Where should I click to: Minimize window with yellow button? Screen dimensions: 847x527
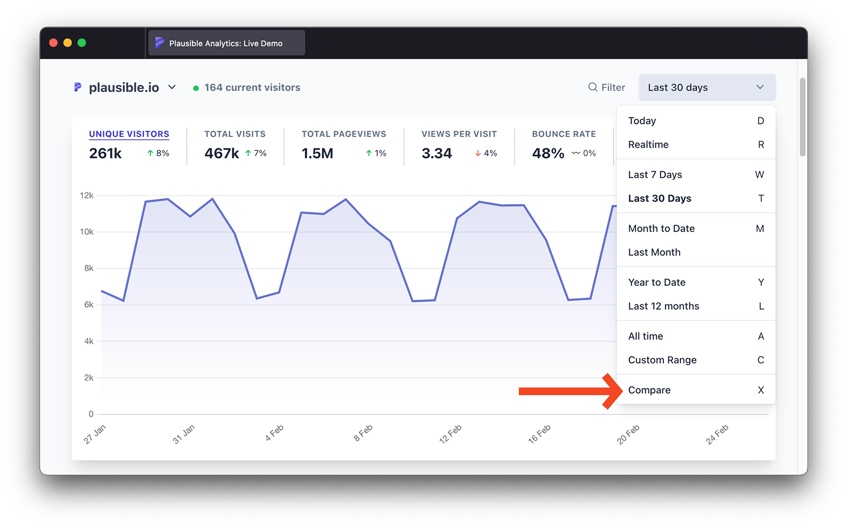coord(68,43)
